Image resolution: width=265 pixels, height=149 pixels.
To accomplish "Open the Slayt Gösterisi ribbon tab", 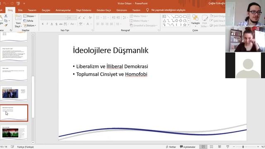I will tap(84, 10).
